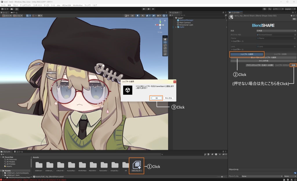The image size is (297, 181).
Task: Open the ピボット handle position dropdown
Action: coord(7,16)
